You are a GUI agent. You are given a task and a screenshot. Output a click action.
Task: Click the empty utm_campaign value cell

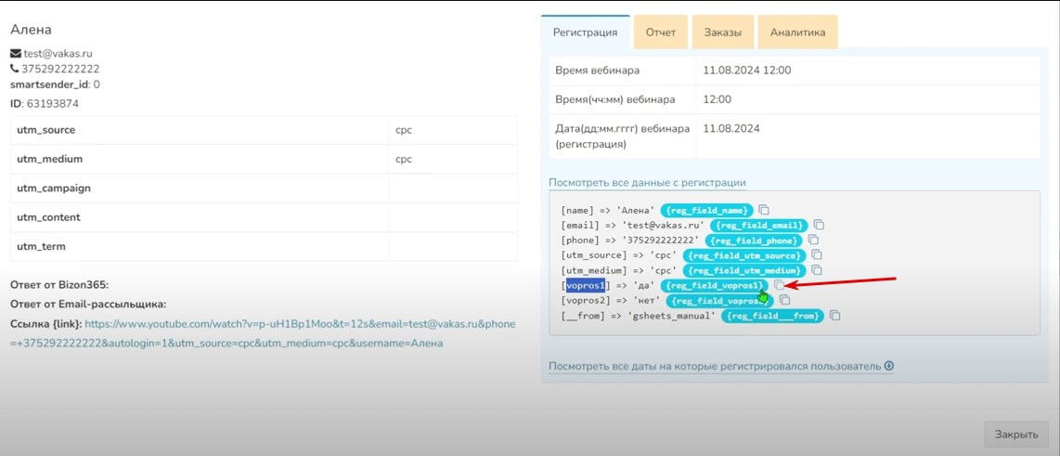click(453, 189)
